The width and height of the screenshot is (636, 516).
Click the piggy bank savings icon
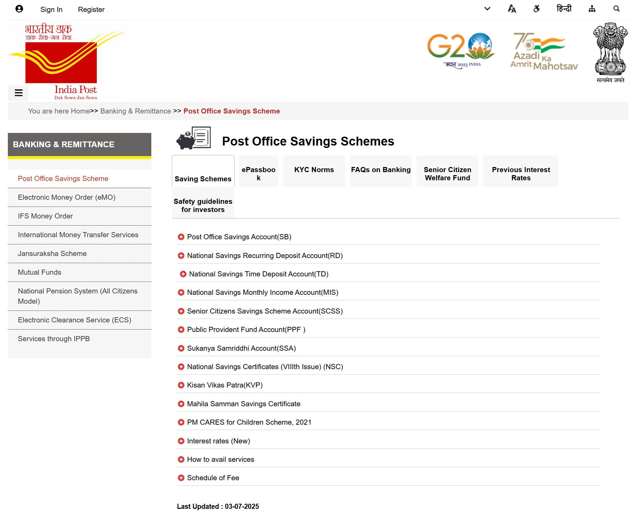pyautogui.click(x=194, y=138)
